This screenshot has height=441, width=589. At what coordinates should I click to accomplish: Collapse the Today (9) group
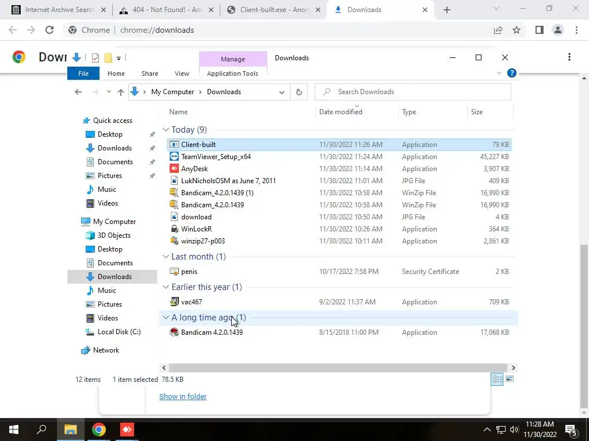166,129
